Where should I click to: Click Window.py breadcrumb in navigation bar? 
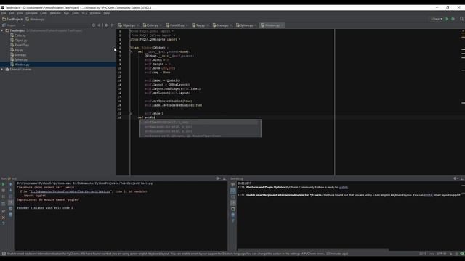[x=36, y=20]
